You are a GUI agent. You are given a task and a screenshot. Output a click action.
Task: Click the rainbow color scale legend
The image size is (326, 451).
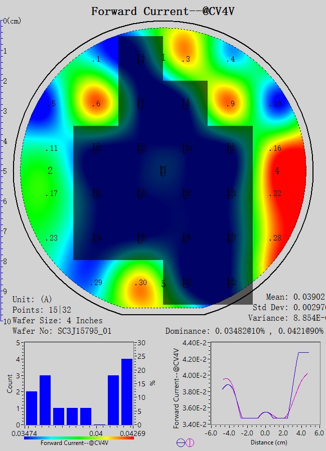pyautogui.click(x=79, y=437)
